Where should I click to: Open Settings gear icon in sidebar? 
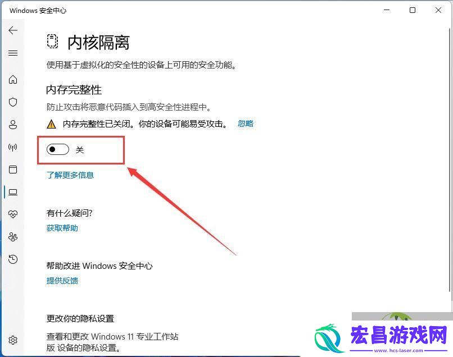tap(13, 340)
